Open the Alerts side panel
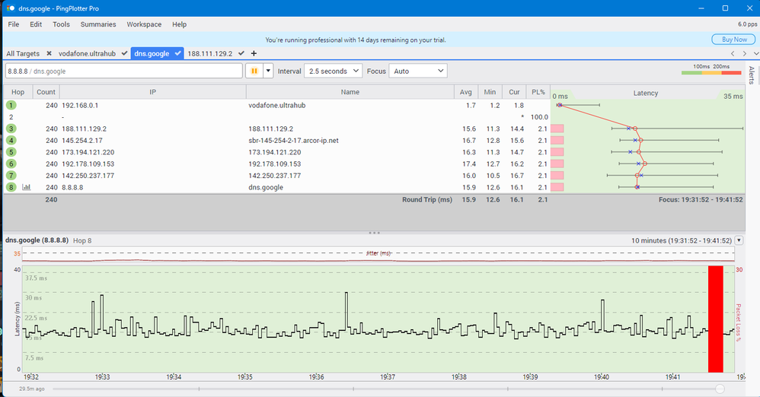The image size is (760, 397). (752, 75)
